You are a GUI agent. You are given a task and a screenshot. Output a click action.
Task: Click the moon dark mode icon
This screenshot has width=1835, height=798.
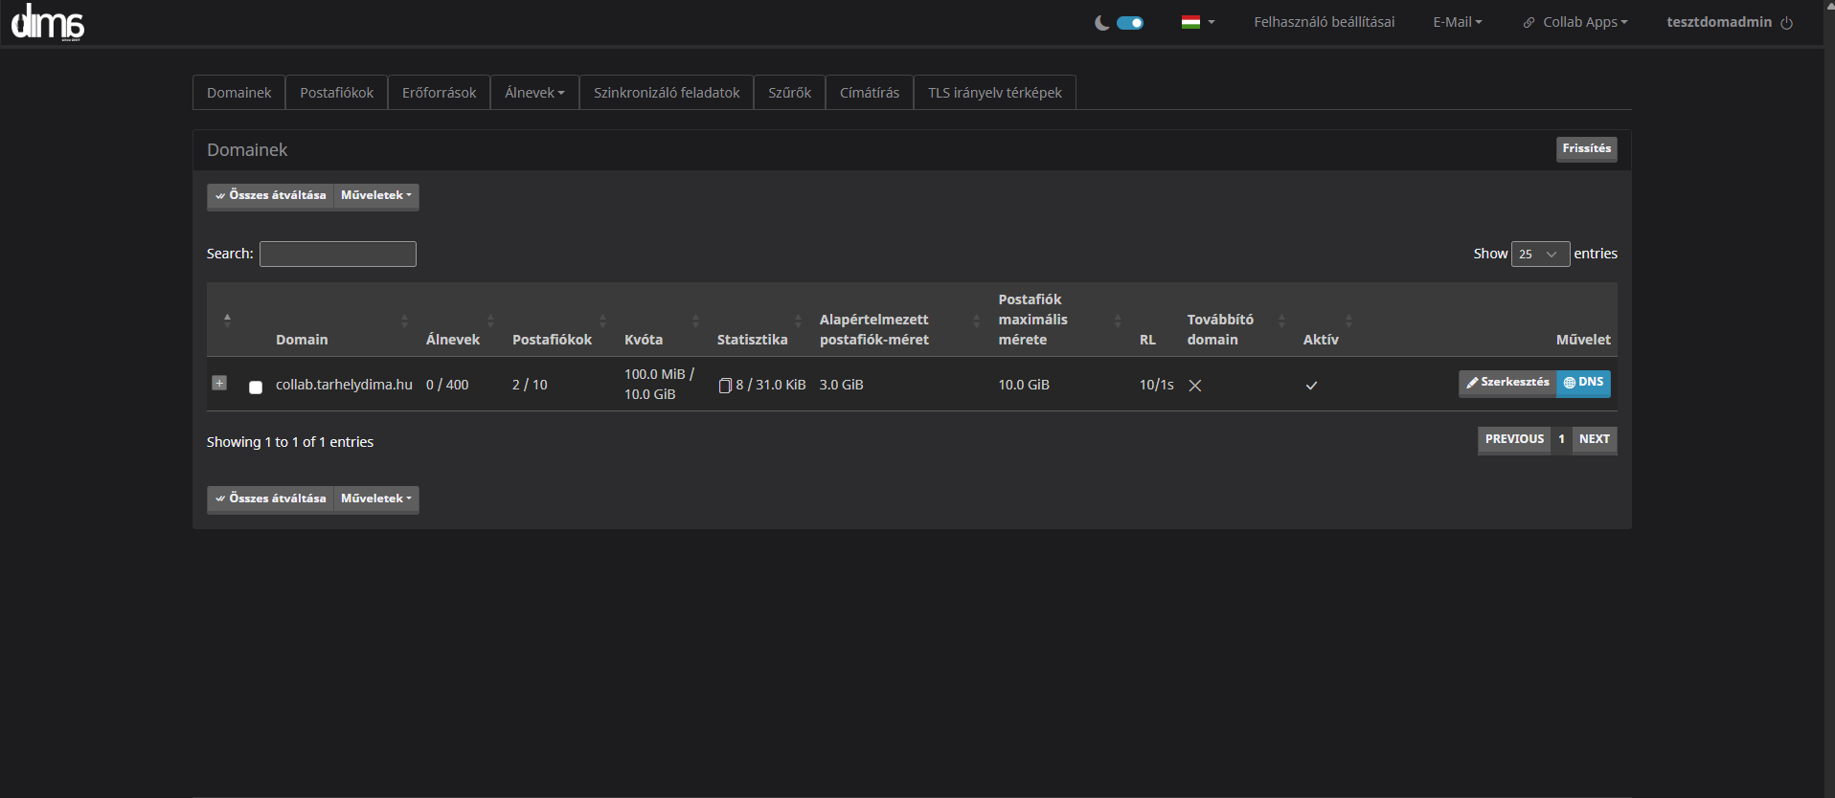click(1102, 23)
